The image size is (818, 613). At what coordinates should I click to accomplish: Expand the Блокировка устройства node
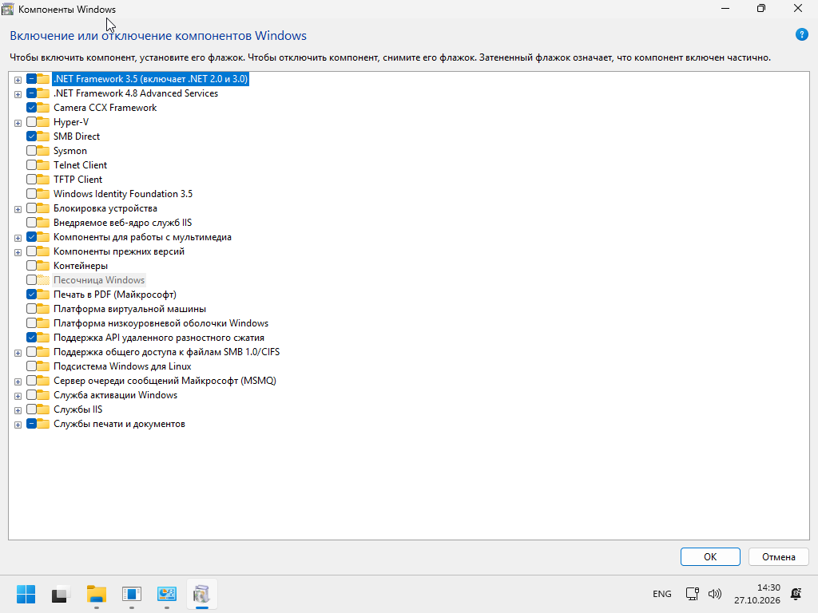18,209
